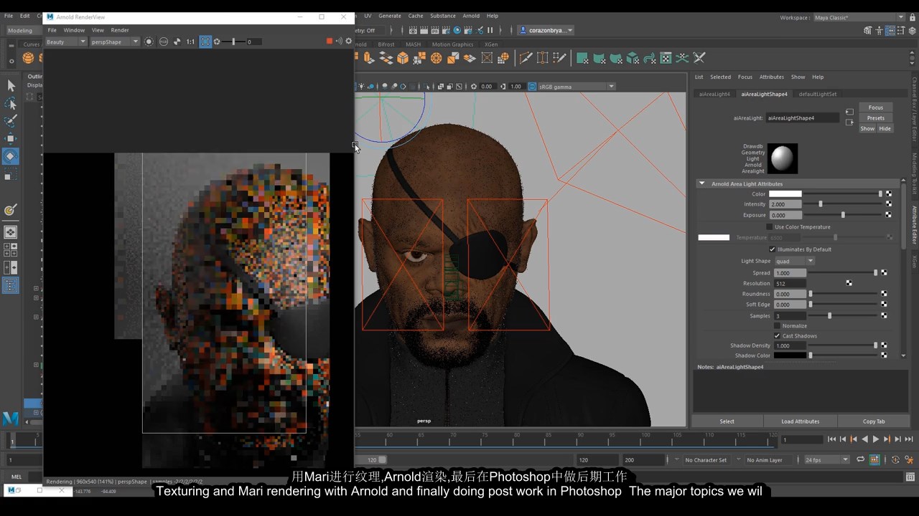Open Light Shape quad dropdown
Image resolution: width=919 pixels, height=516 pixels.
pos(794,261)
